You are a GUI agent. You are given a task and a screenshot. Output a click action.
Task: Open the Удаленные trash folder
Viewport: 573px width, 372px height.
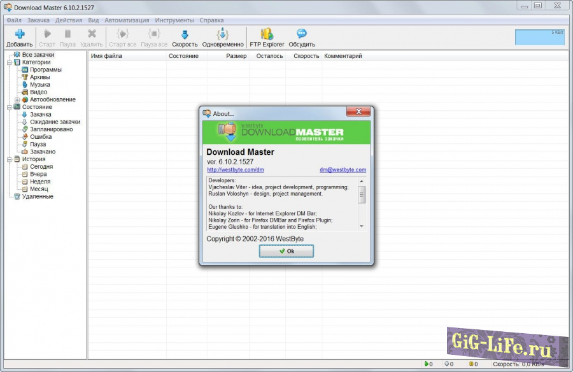38,197
